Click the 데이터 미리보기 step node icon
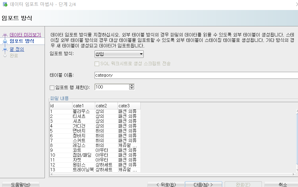 pos(5,35)
